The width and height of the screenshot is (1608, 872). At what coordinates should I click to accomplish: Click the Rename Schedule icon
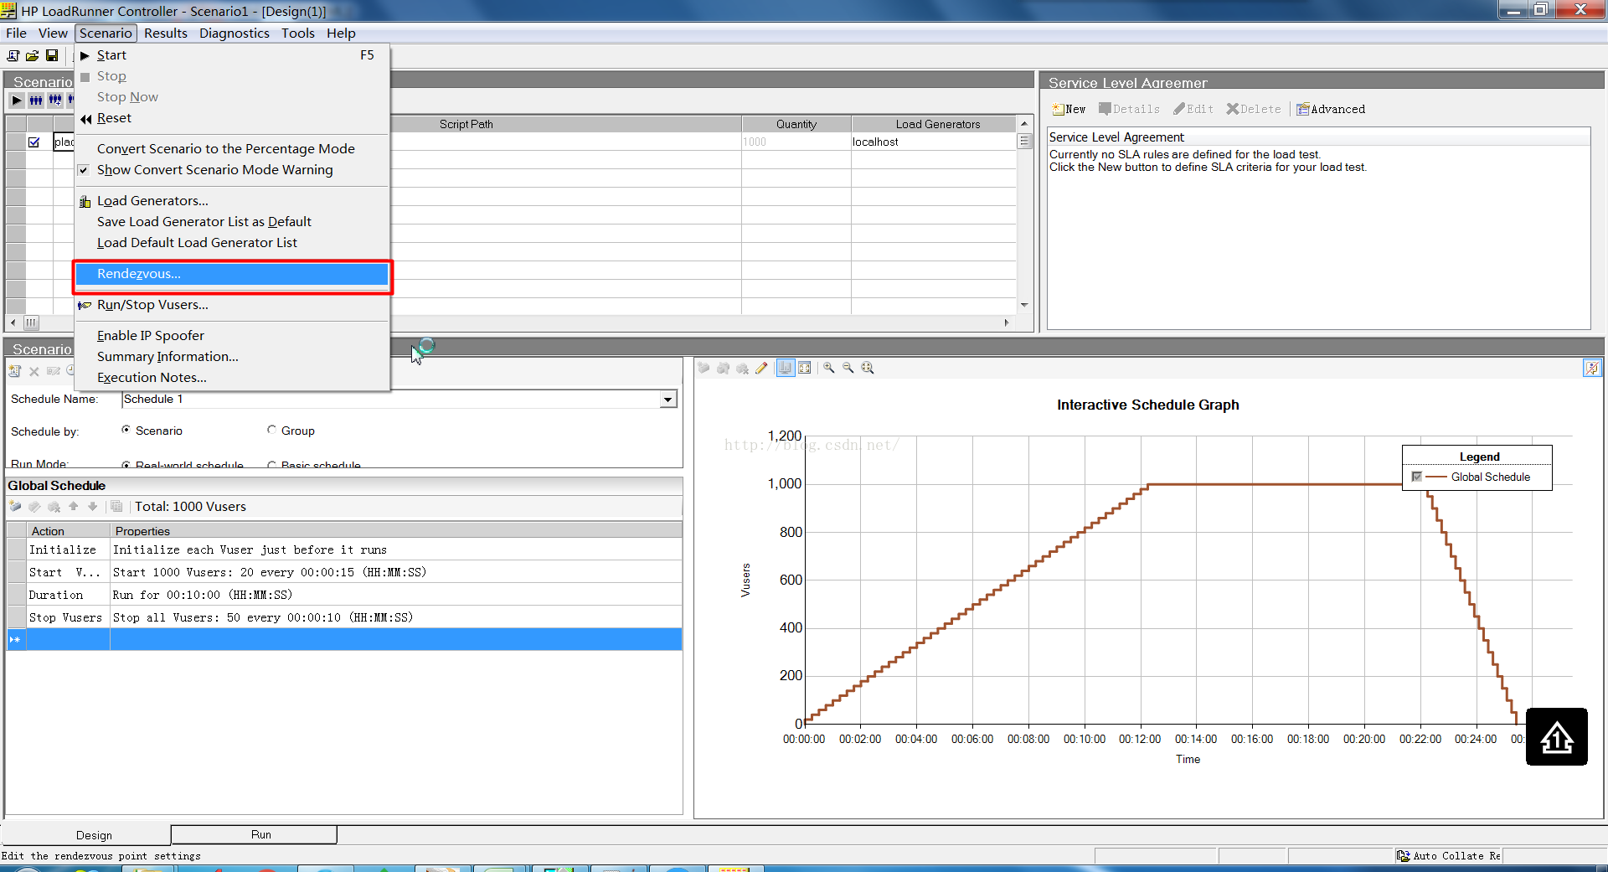[x=54, y=371]
